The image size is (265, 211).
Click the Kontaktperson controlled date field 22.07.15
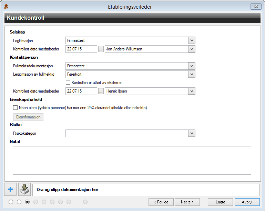pyautogui.click(x=81, y=91)
